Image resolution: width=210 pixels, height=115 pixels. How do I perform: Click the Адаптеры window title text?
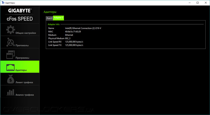click(x=10, y=3)
